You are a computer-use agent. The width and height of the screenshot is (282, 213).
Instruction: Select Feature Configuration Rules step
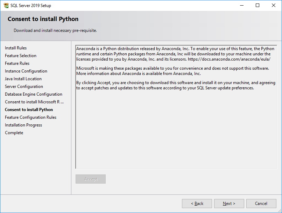coord(30,117)
